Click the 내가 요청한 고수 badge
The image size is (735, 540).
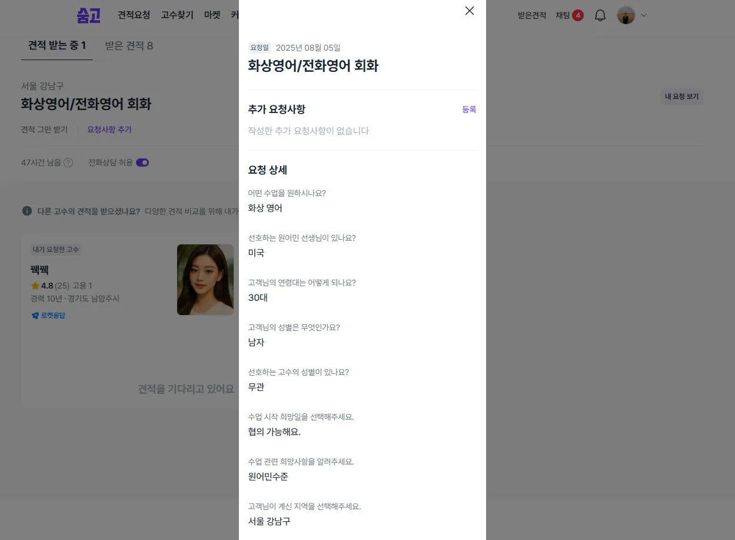56,250
